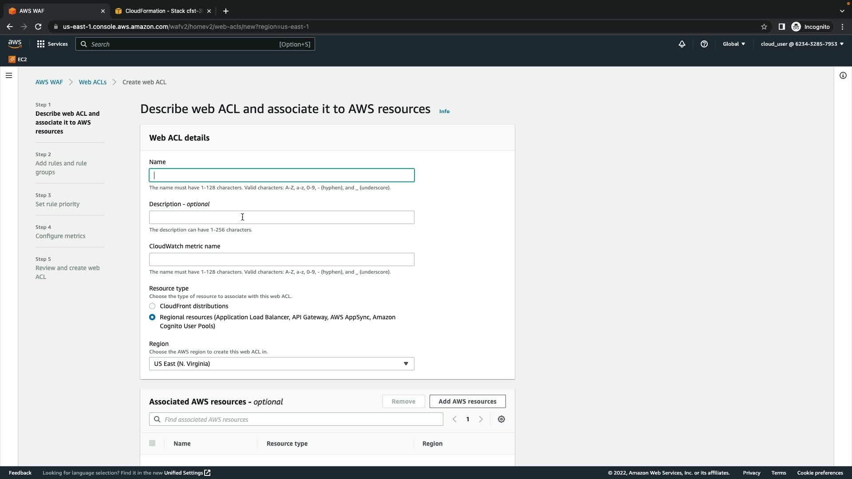
Task: Open the Global region selector
Action: (734, 44)
